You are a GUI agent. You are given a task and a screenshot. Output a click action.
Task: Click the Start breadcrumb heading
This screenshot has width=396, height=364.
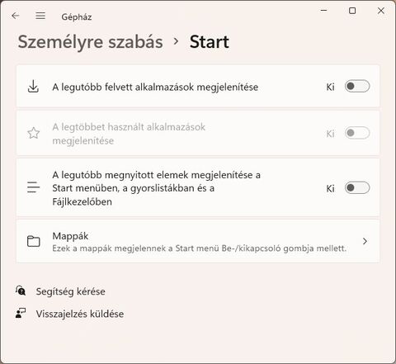[x=210, y=42]
